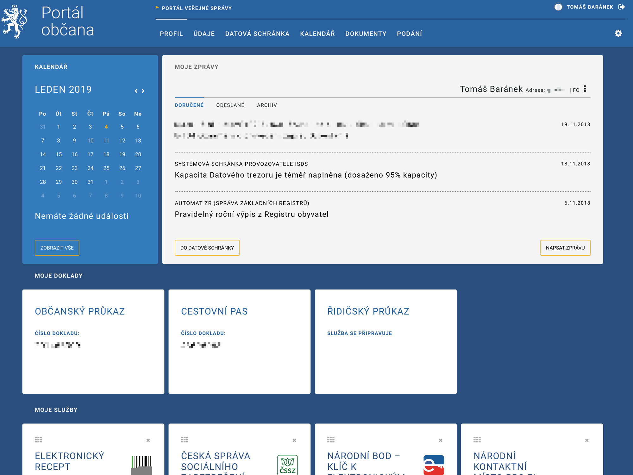Open the three-dot menu beside FO
633x475 pixels.
(585, 89)
